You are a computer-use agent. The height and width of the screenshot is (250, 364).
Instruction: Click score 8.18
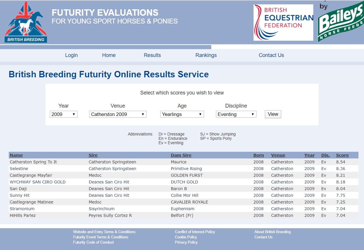(341, 182)
